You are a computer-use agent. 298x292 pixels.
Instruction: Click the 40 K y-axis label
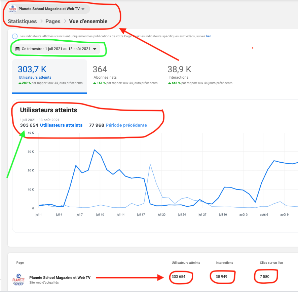(31, 133)
